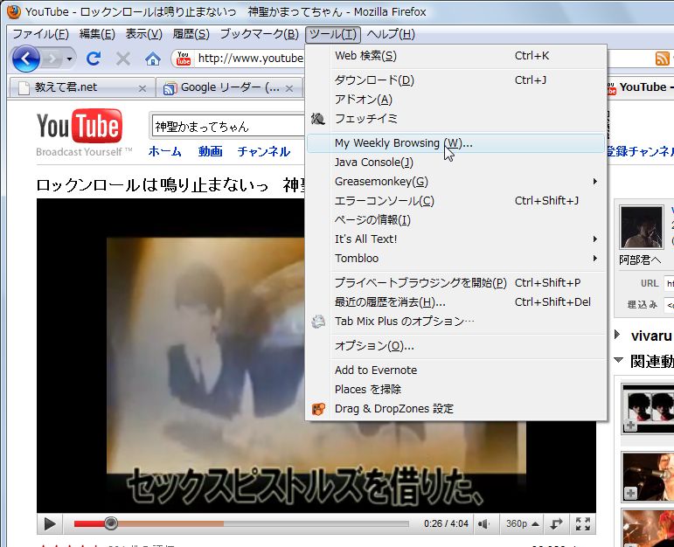Select Add to Evernote entry
This screenshot has height=547, width=674.
pyautogui.click(x=455, y=370)
